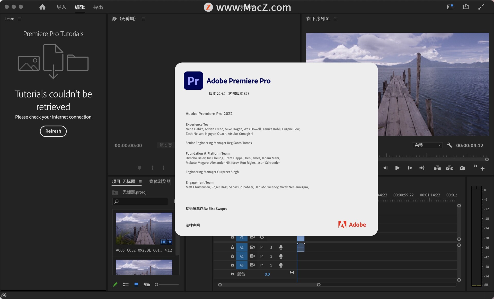The width and height of the screenshot is (494, 299).
Task: Click the step forward frame icon
Action: point(409,168)
